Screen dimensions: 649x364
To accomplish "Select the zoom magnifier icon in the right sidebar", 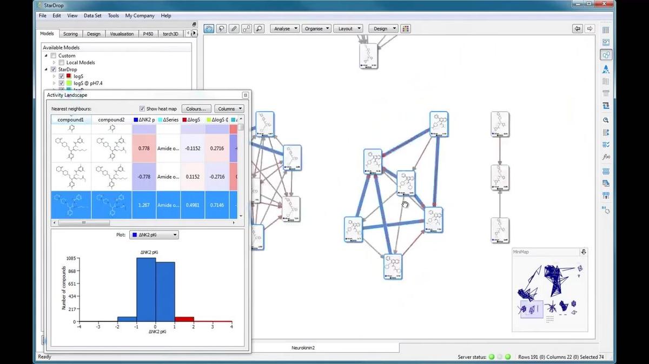I will [606, 120].
